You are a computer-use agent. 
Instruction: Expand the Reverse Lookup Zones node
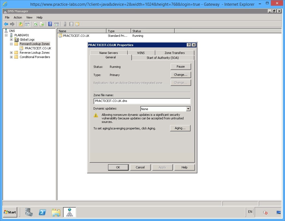click(x=11, y=53)
